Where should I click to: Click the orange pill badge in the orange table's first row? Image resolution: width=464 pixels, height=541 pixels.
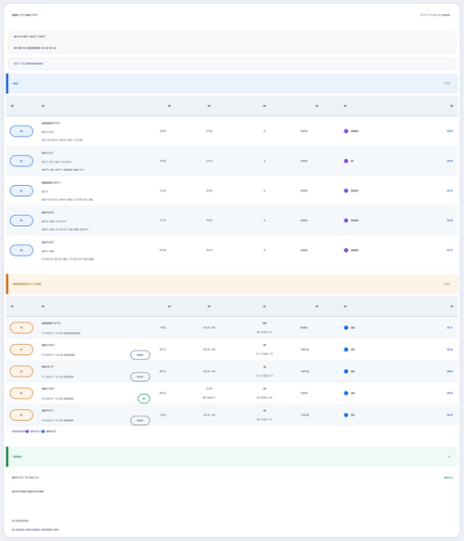[21, 328]
